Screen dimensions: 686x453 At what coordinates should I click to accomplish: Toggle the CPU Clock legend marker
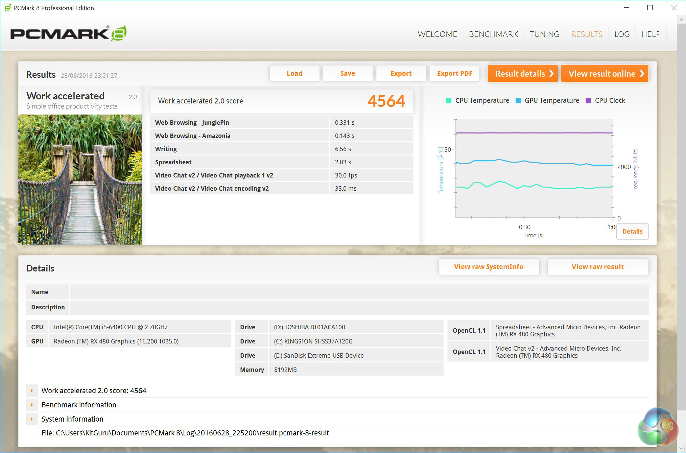click(x=588, y=100)
